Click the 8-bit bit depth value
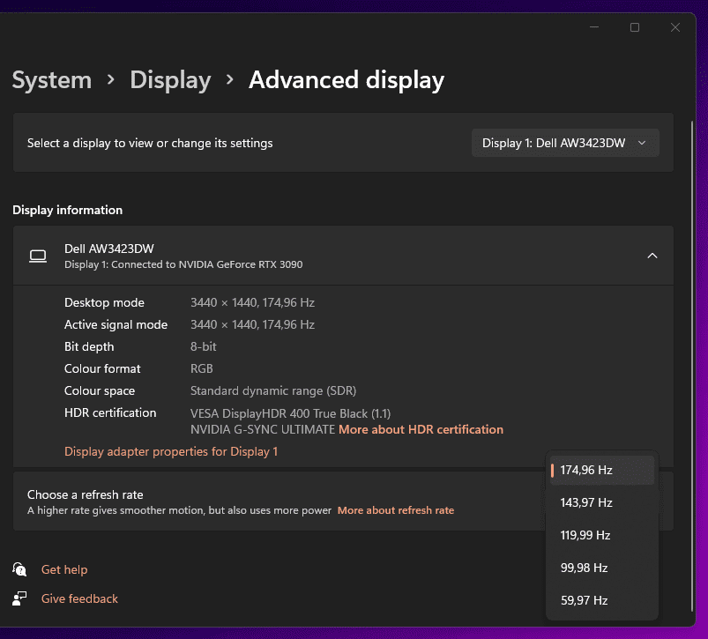Viewport: 708px width, 639px height. tap(203, 346)
